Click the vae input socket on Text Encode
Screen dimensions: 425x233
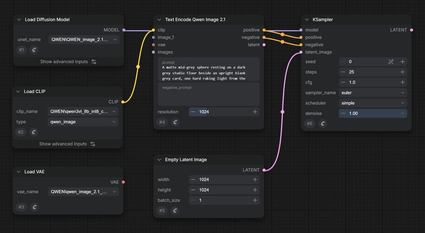pos(153,45)
